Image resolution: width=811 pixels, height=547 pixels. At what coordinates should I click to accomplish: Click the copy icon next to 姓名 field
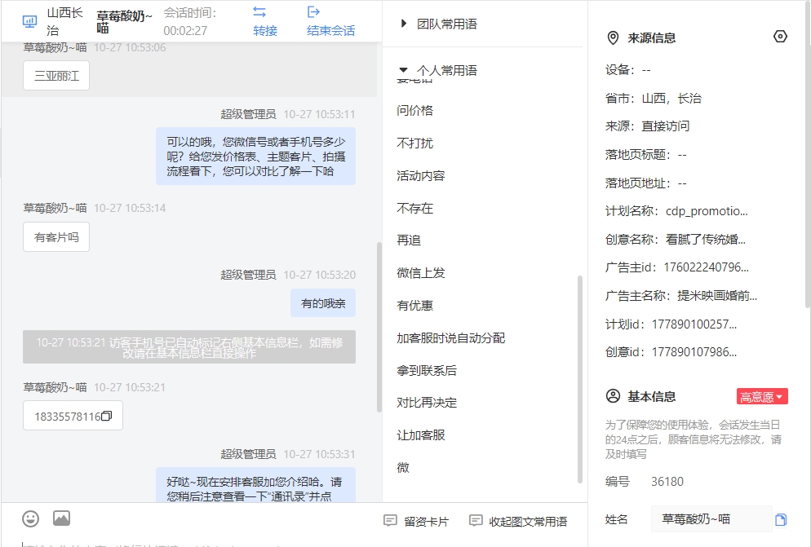click(781, 519)
